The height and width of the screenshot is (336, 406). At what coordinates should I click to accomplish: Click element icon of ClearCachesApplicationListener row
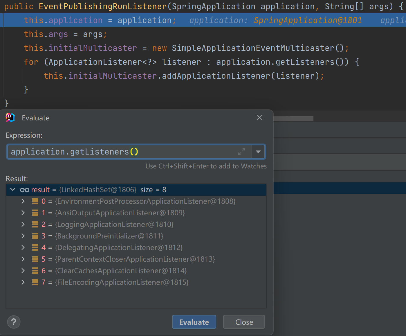pos(35,271)
